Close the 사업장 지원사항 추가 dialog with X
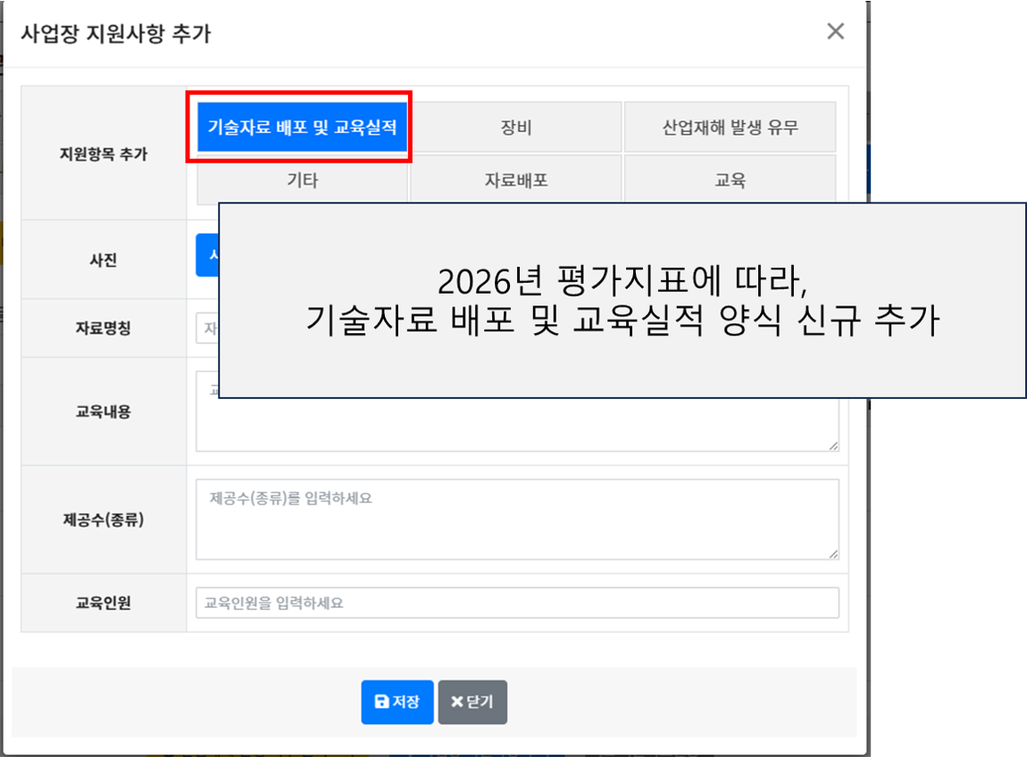Viewport: 1027px width, 757px height. [x=835, y=31]
